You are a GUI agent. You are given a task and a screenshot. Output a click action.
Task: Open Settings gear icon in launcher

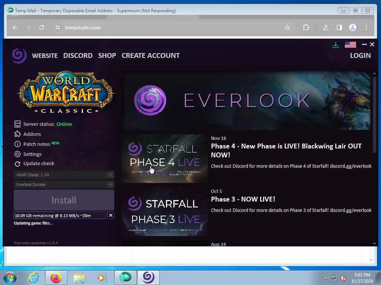(x=17, y=154)
